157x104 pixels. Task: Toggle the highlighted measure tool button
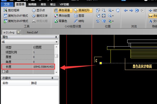tap(153, 16)
